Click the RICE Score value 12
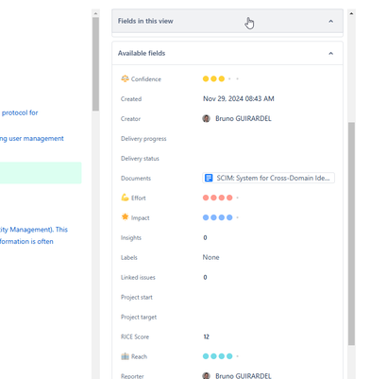Viewport: 370px width, 379px height. [206, 336]
